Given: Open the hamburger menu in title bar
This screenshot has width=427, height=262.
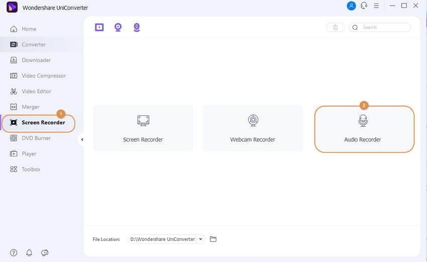Looking at the screenshot, I should pyautogui.click(x=376, y=6).
